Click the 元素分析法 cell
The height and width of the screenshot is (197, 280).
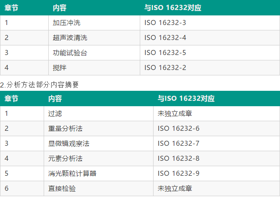(99, 159)
